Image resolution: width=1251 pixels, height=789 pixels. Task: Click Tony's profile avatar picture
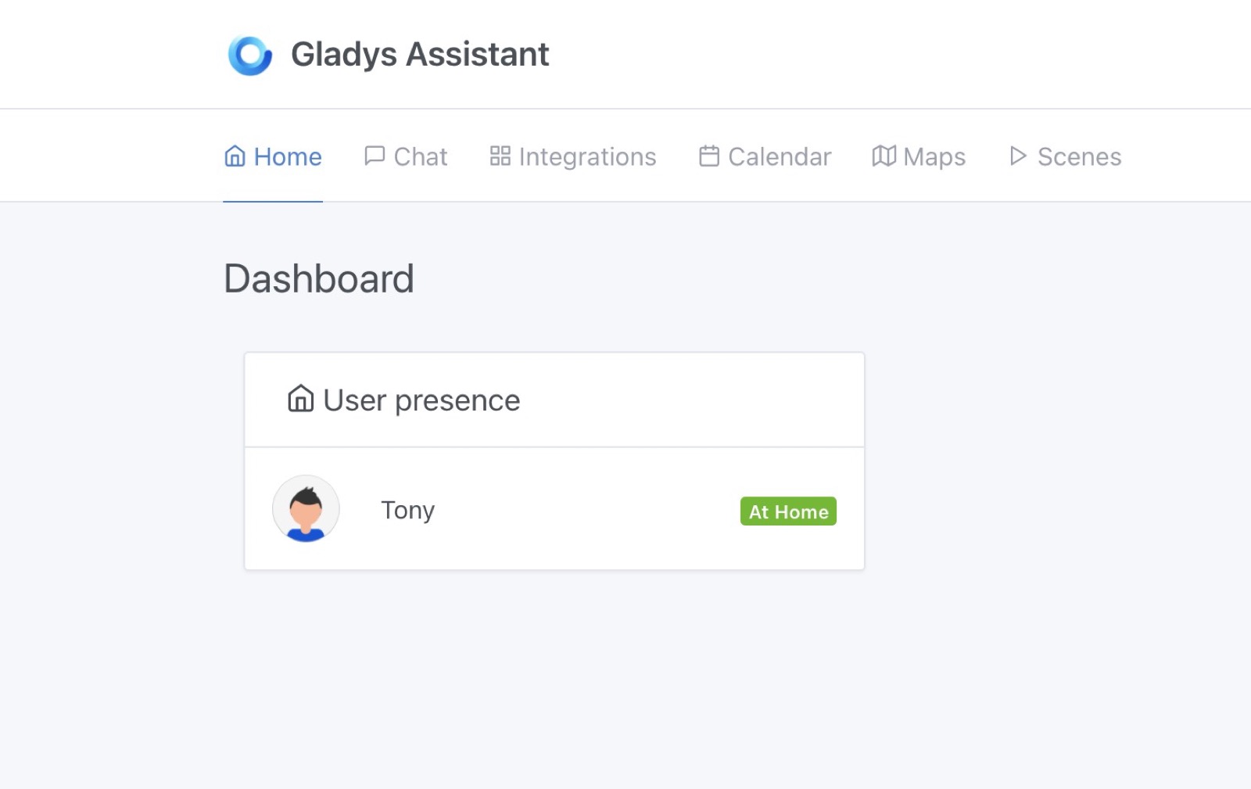pos(306,508)
